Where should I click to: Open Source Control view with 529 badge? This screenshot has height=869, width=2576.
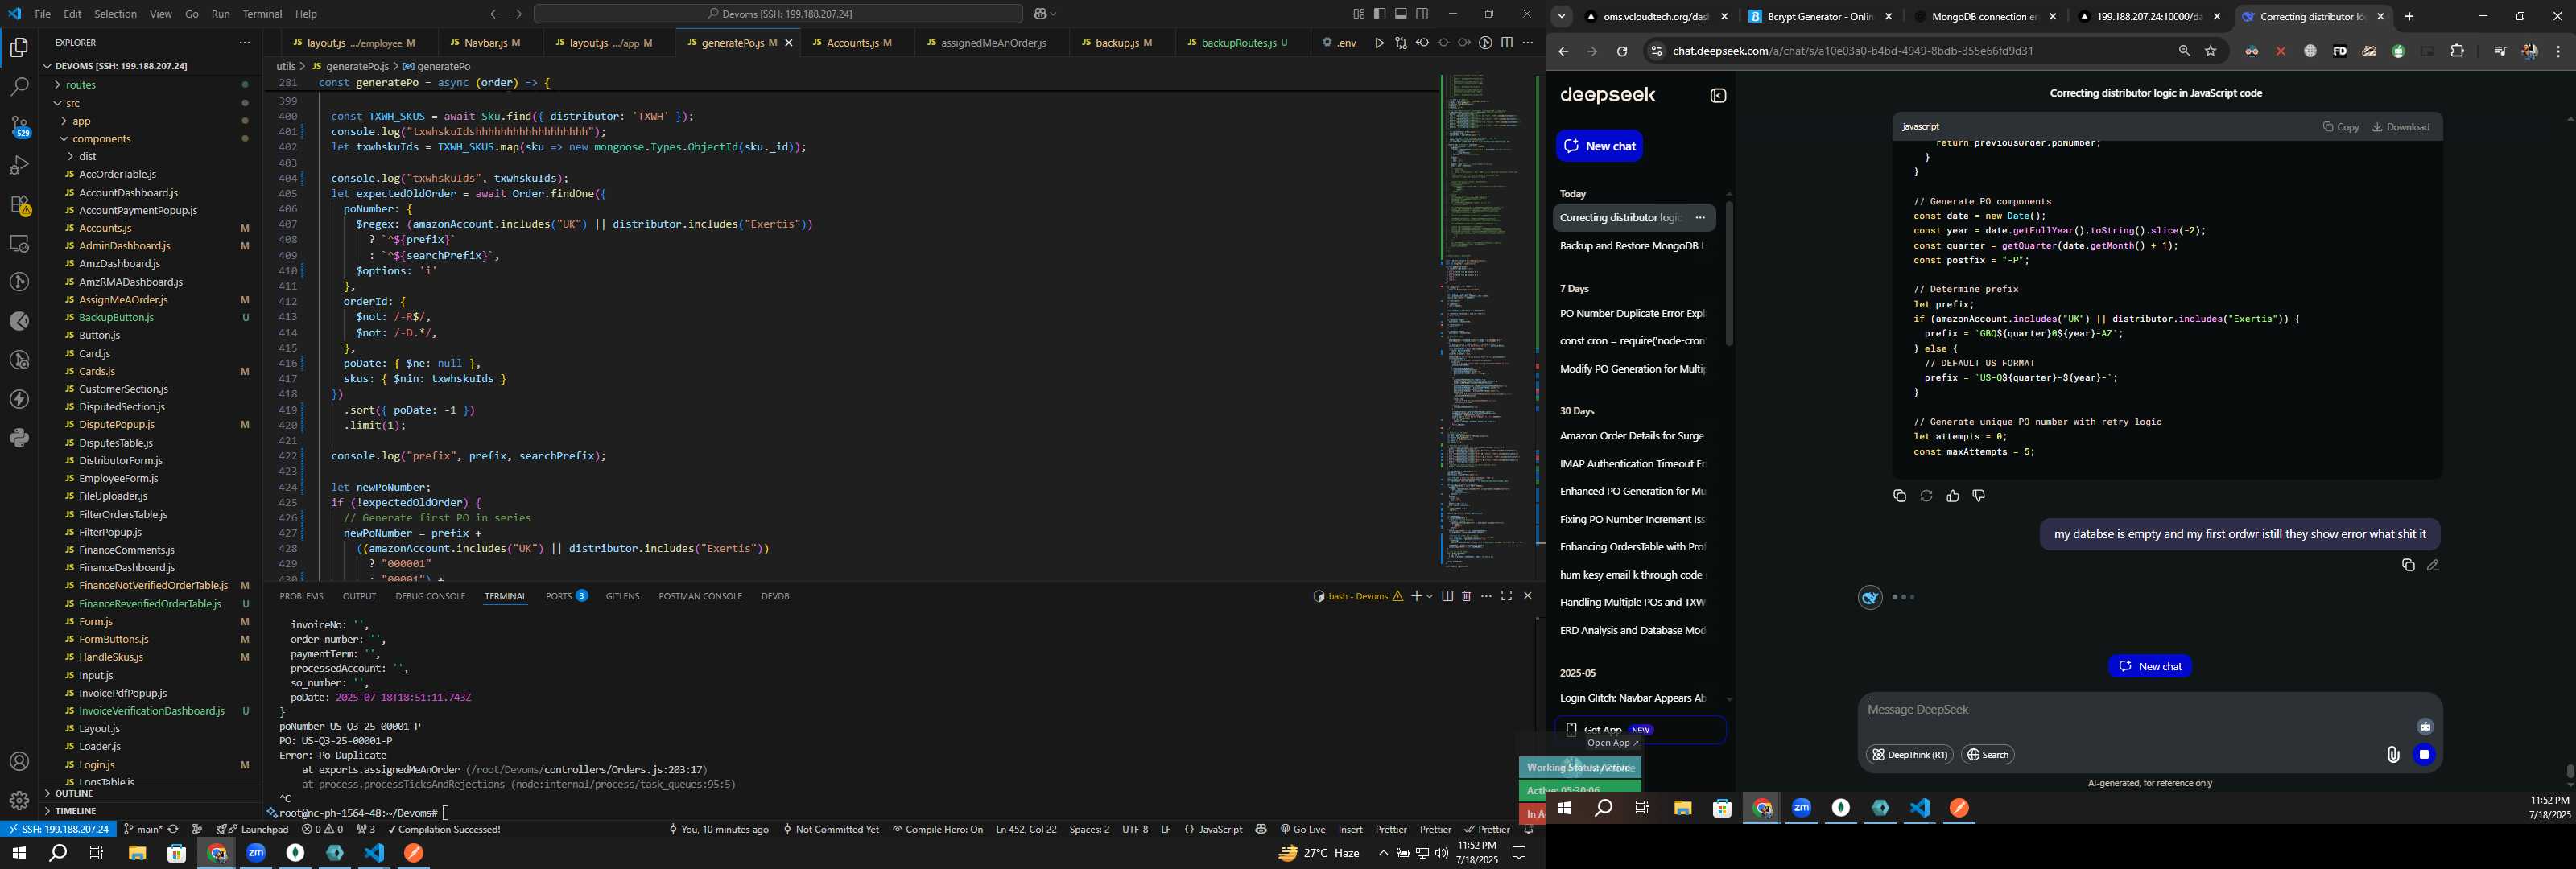pos(19,126)
